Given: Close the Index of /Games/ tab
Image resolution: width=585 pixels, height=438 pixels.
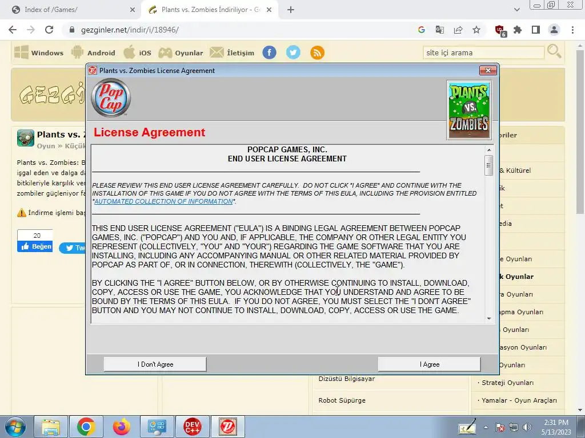Looking at the screenshot, I should click(133, 10).
